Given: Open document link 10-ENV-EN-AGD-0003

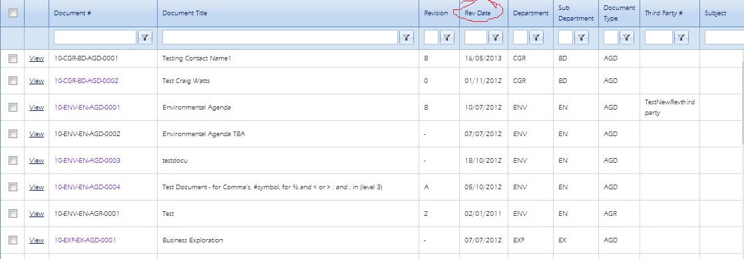Looking at the screenshot, I should pyautogui.click(x=87, y=161).
